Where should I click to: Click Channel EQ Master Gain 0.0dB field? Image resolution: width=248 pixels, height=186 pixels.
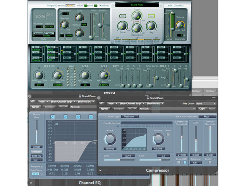coord(36,147)
